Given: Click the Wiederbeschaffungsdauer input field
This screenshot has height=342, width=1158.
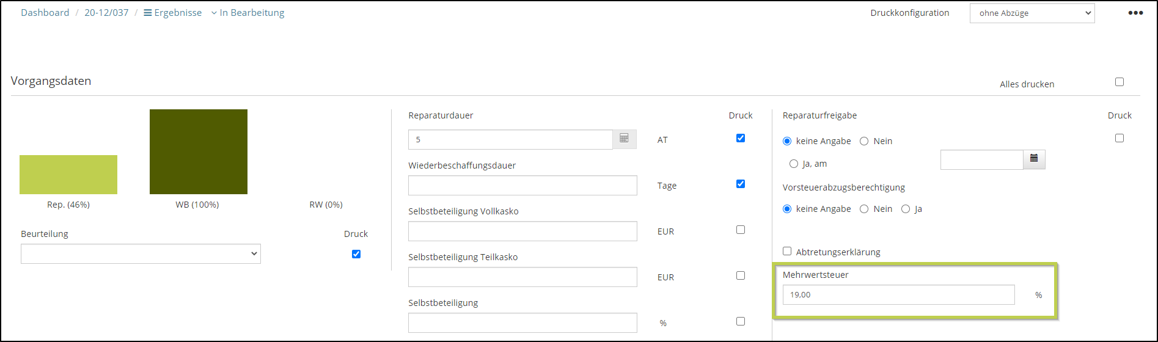Looking at the screenshot, I should (x=522, y=186).
